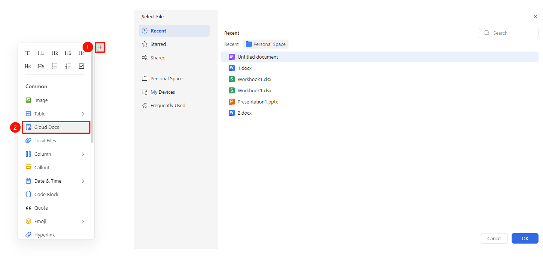
Task: Insert a to-do checkbox item
Action: (81, 66)
